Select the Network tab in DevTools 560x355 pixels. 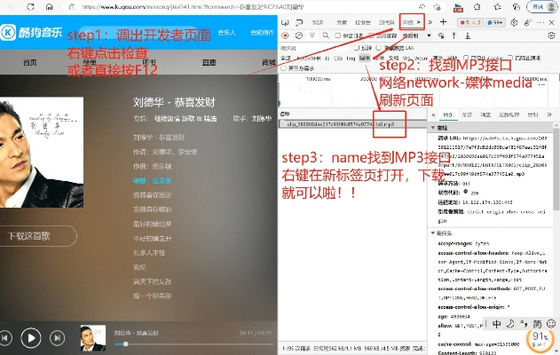pos(408,22)
